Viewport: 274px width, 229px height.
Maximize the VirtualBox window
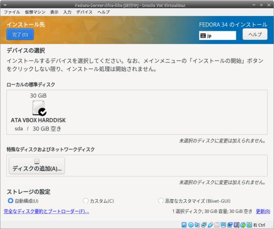(x=261, y=5)
